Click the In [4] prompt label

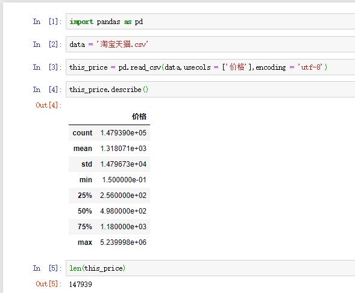coord(47,90)
